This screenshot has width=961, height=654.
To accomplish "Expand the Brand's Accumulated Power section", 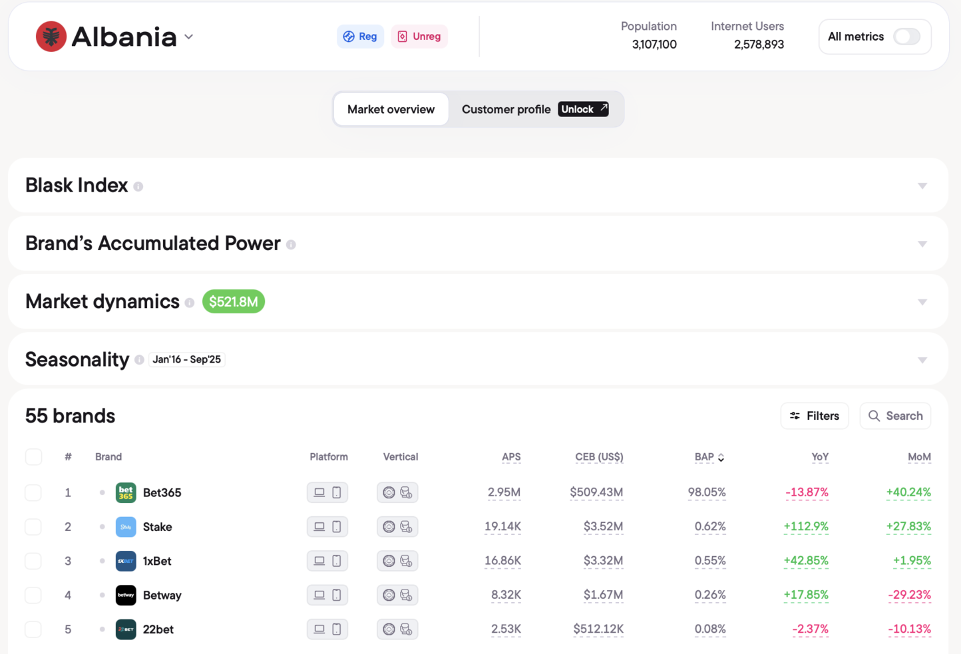I will 922,244.
